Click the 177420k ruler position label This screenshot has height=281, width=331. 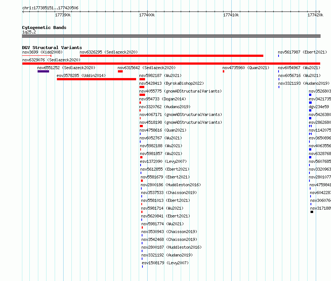(315, 15)
